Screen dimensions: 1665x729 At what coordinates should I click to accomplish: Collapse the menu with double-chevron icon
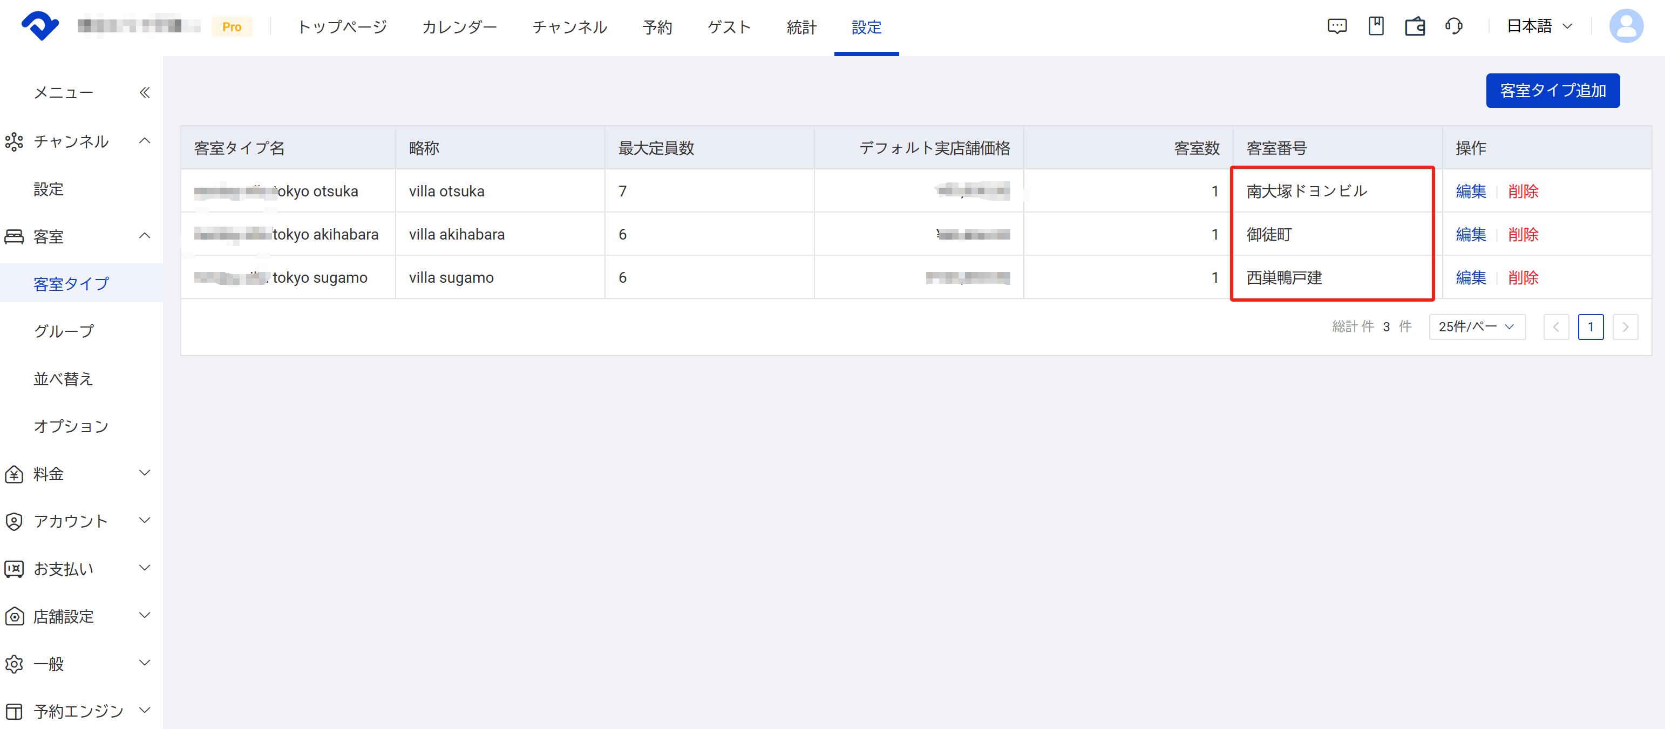coord(145,93)
